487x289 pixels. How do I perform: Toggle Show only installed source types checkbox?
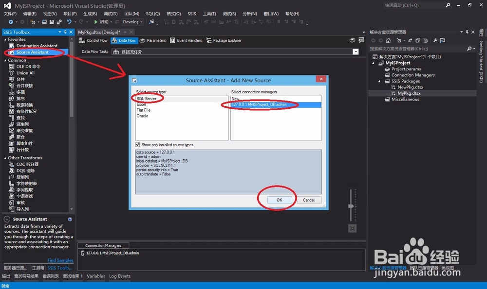[138, 145]
